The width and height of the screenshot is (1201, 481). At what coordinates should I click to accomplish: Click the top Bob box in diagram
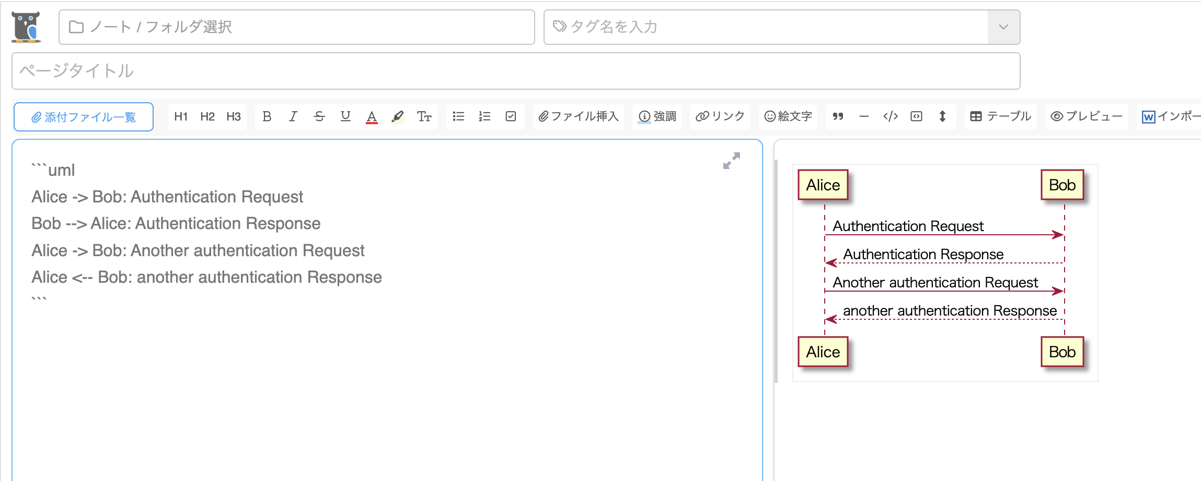[1062, 185]
